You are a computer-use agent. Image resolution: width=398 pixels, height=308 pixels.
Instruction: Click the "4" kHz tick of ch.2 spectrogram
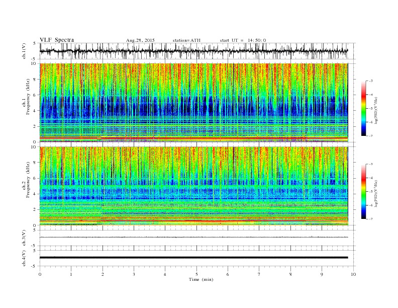[x=35, y=194]
